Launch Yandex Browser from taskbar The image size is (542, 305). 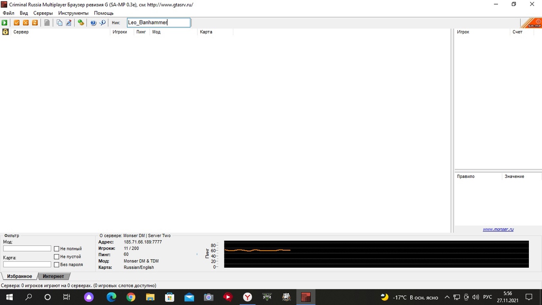click(x=248, y=297)
